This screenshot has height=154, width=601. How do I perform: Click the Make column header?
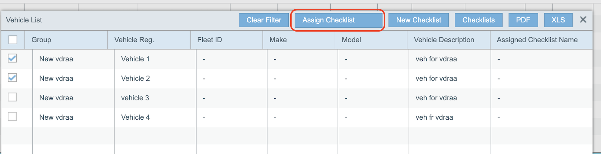tap(278, 40)
